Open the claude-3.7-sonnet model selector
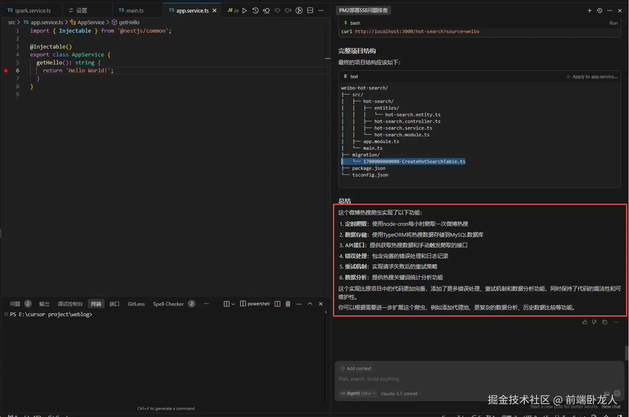The image size is (629, 417). (x=401, y=394)
